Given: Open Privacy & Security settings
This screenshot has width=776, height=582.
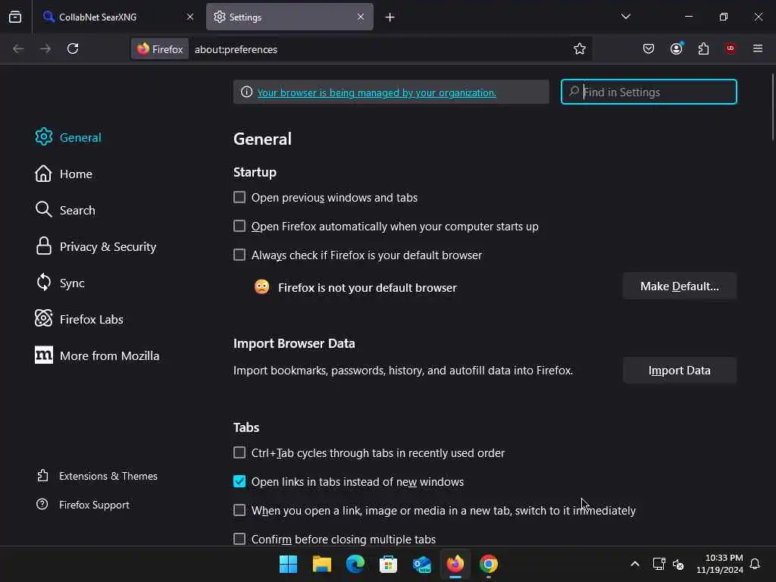Looking at the screenshot, I should (x=95, y=246).
